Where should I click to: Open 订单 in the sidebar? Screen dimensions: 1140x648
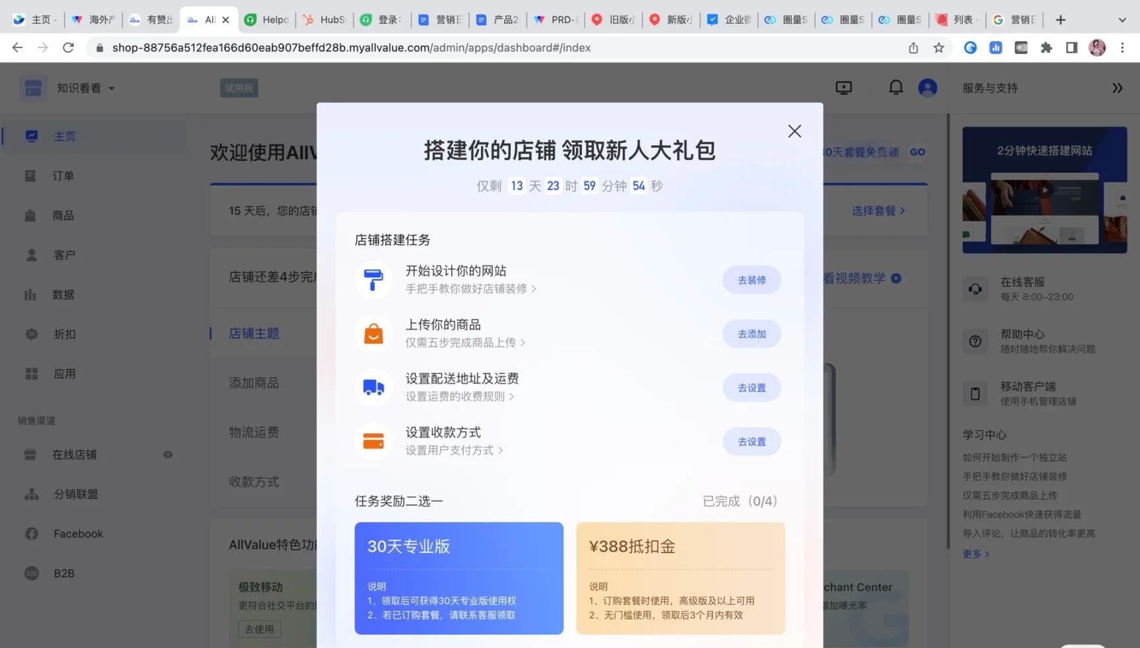(63, 176)
